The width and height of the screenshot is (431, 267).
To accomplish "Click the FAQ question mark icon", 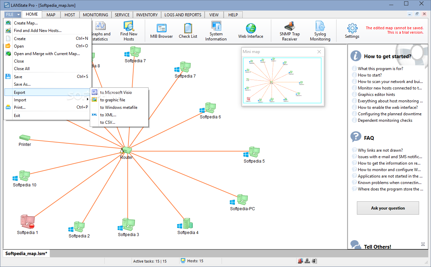I will [x=356, y=137].
